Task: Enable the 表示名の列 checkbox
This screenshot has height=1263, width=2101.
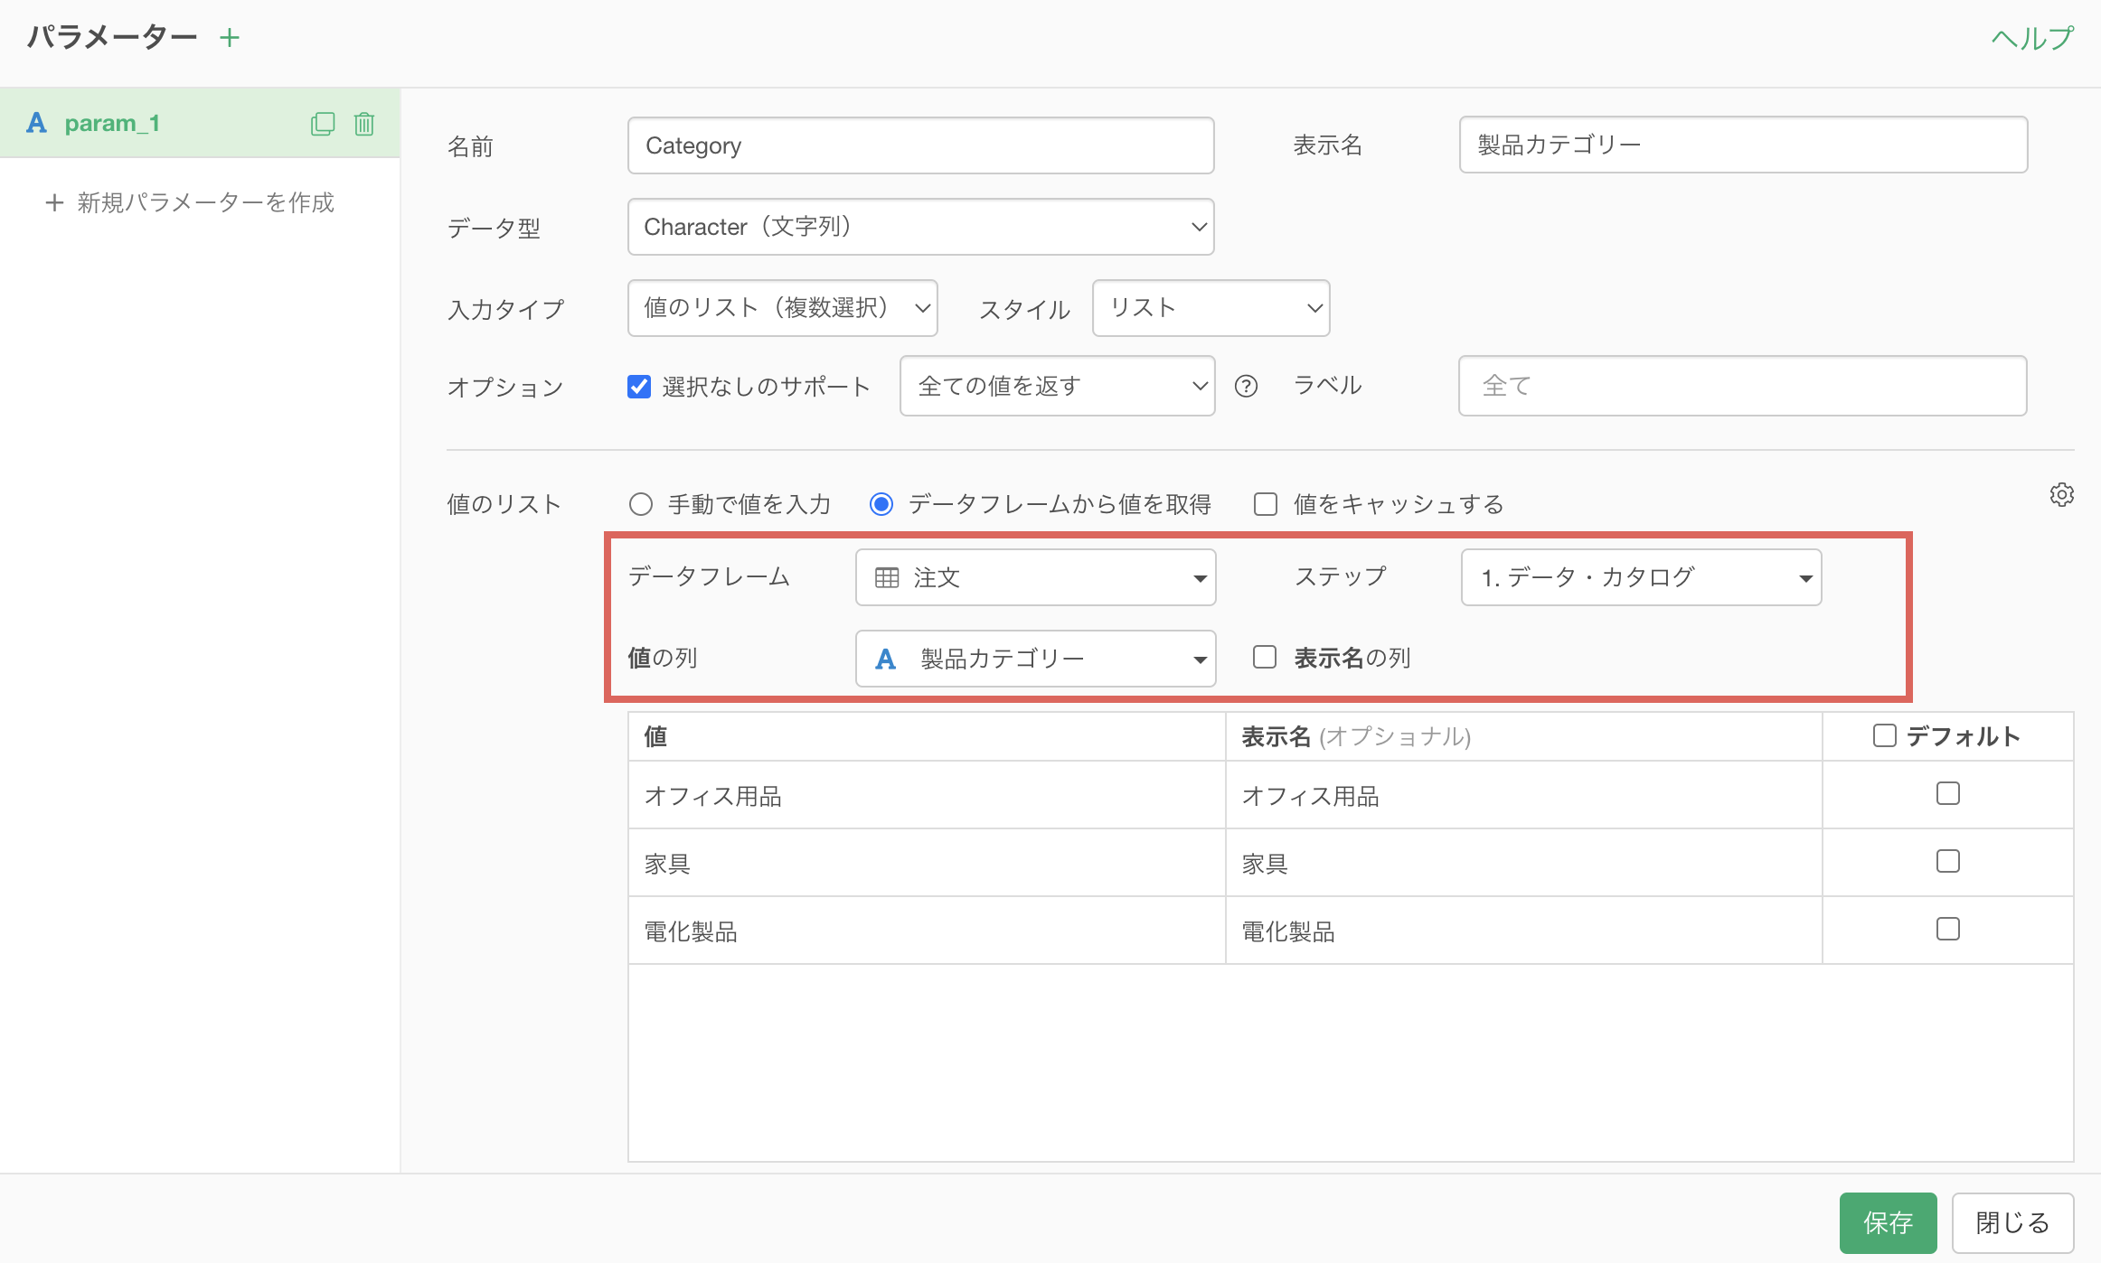Action: click(x=1265, y=657)
